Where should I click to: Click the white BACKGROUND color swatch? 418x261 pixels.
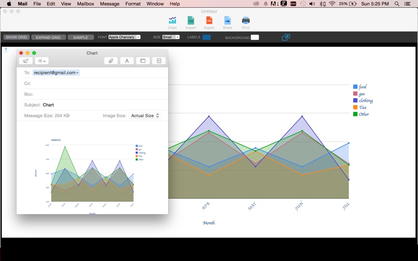(x=255, y=37)
